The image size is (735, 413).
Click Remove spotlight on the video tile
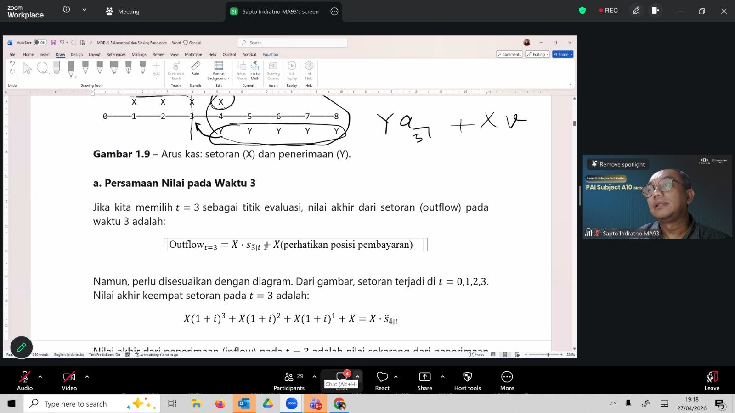[x=618, y=164]
